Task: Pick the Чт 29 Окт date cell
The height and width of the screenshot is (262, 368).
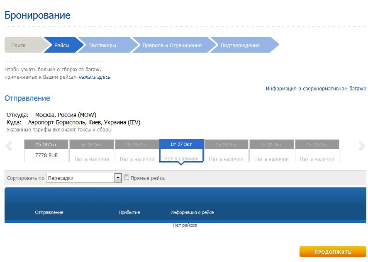Action: coord(271,151)
